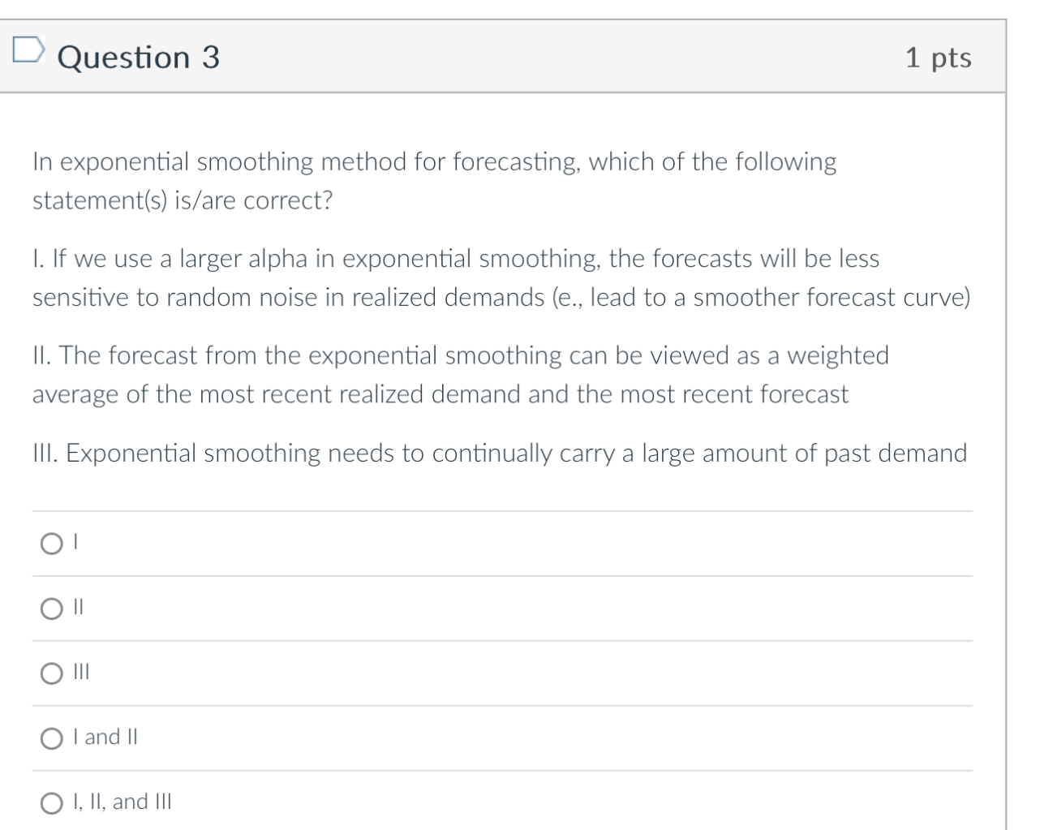Click the radio circle next to option III
1053x830 pixels.
[x=52, y=672]
